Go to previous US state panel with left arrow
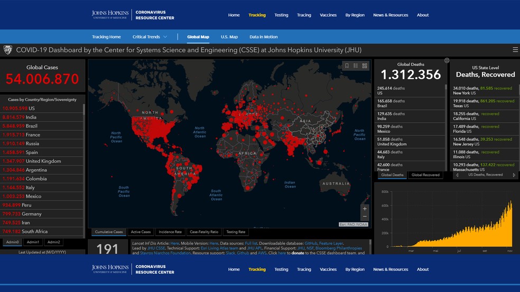 point(457,175)
